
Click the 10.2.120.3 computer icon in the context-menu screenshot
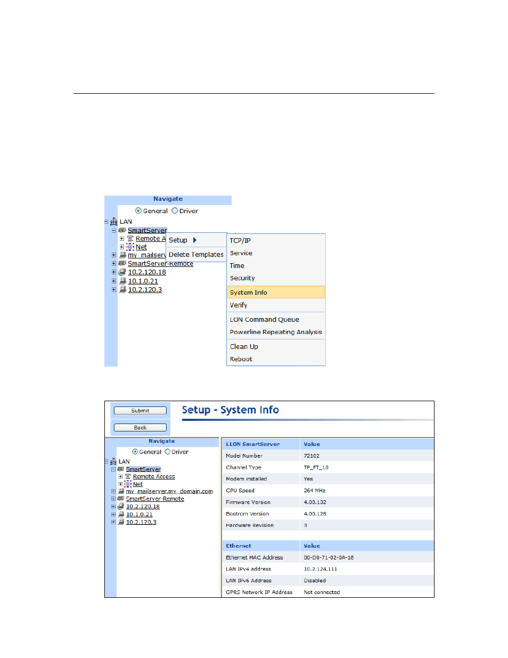click(122, 290)
